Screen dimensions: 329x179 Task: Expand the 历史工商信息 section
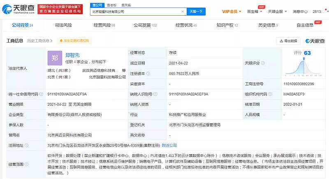[39, 41]
